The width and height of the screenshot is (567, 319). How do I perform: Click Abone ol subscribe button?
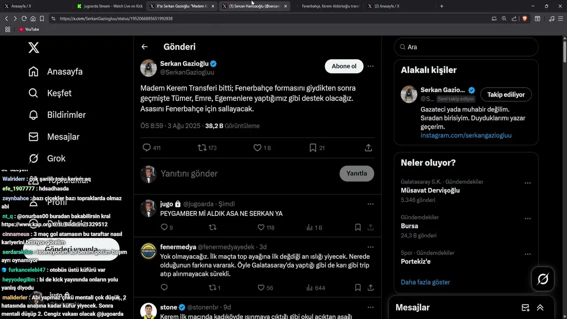tap(344, 66)
